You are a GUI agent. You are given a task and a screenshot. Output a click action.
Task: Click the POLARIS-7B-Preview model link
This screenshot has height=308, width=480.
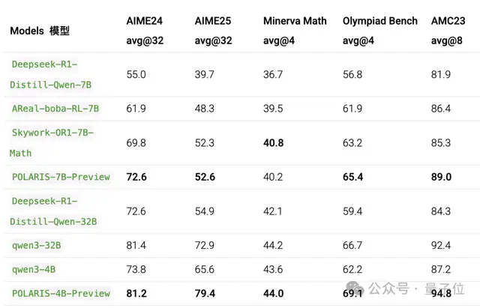(61, 177)
